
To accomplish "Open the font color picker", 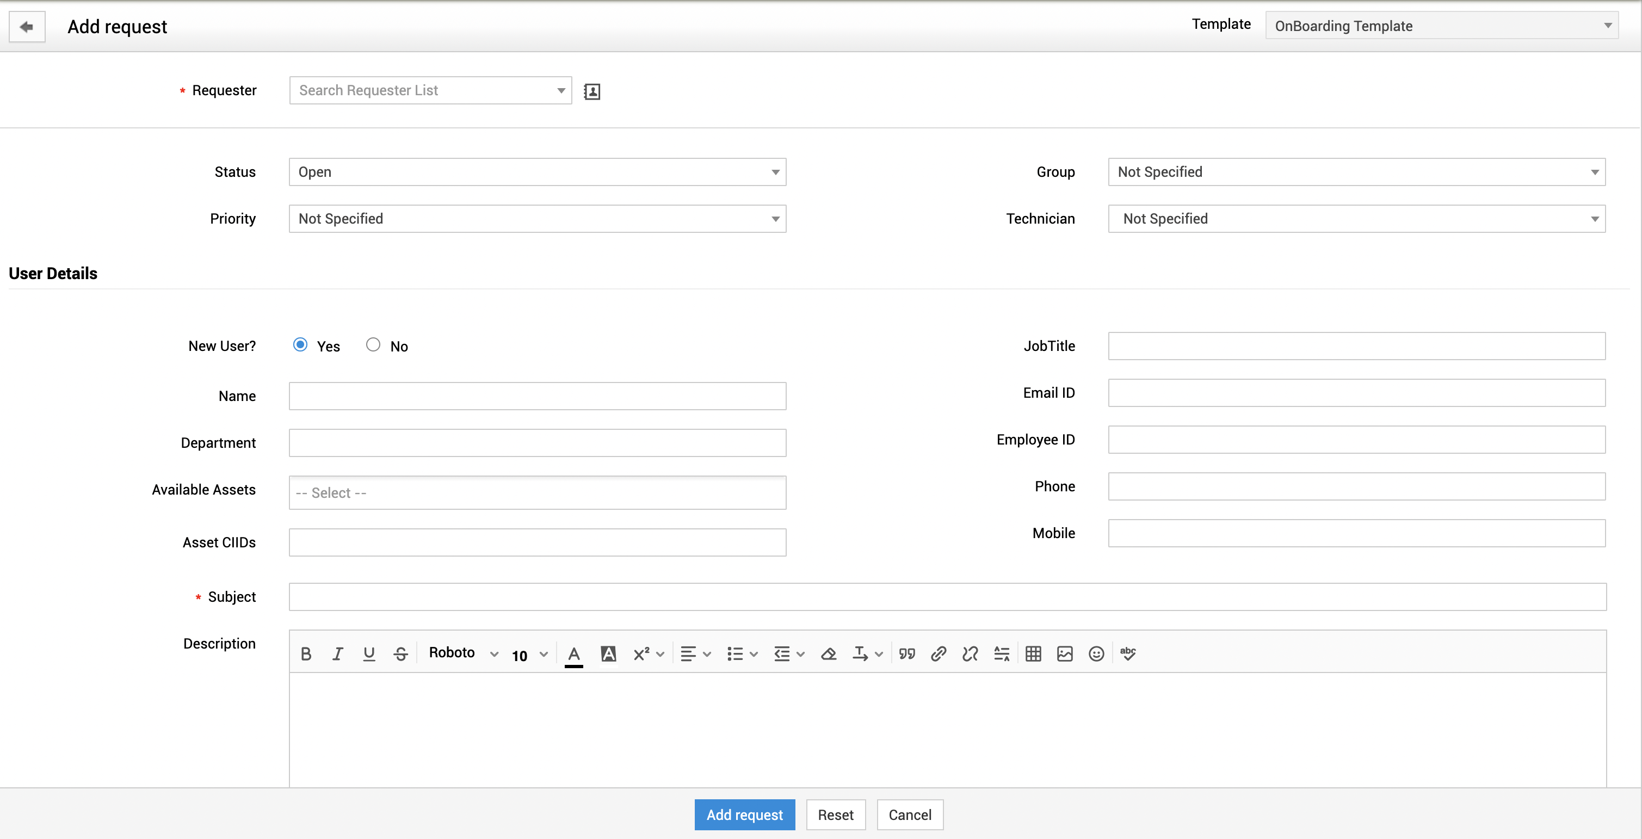I will (x=573, y=654).
